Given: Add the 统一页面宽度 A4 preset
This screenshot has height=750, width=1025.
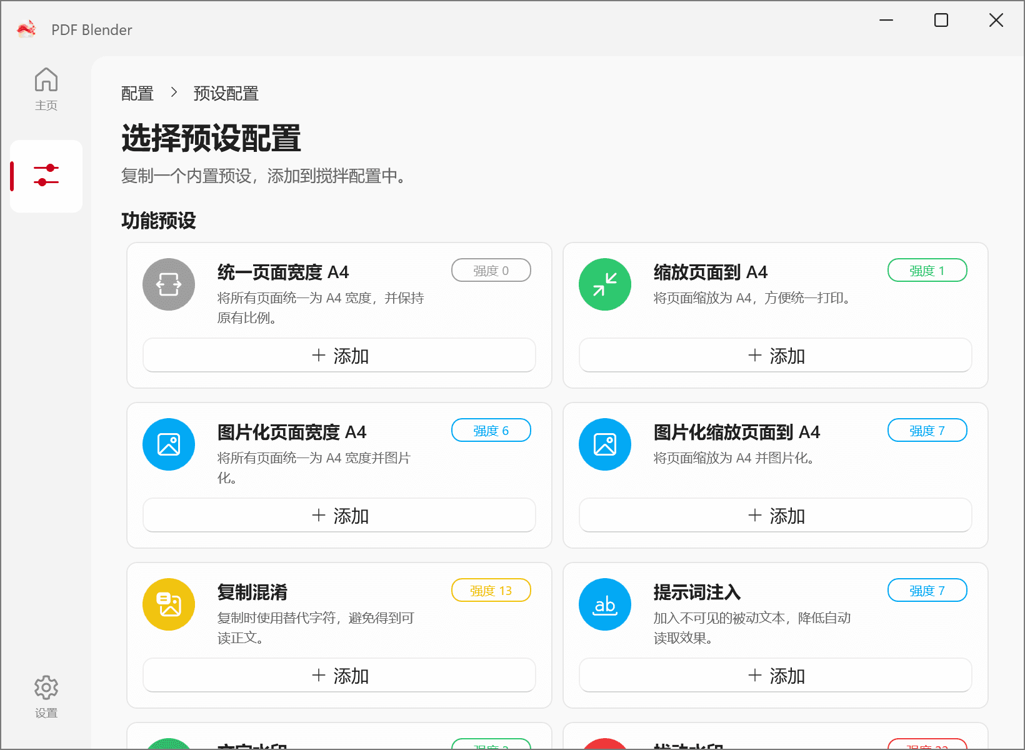Looking at the screenshot, I should tap(339, 356).
